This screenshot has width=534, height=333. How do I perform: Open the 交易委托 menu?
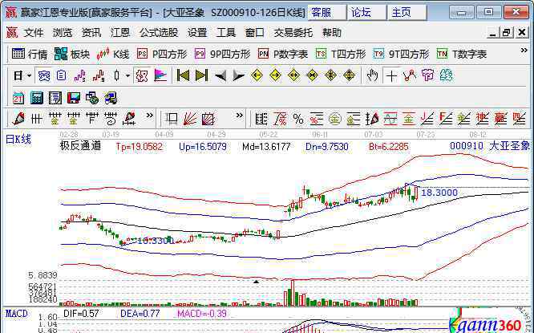tap(293, 33)
